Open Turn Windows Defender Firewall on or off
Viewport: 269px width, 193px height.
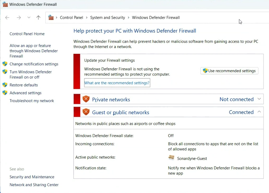click(31, 74)
